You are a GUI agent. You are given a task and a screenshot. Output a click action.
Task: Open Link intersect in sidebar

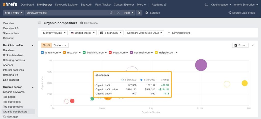tap(11, 80)
